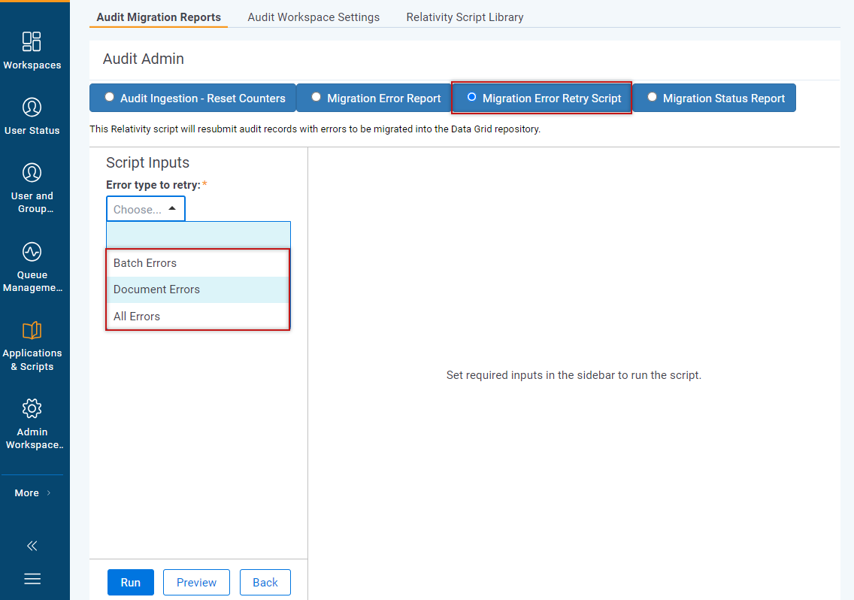The height and width of the screenshot is (600, 854).
Task: Switch to Relativity Script Library tab
Action: 465,17
